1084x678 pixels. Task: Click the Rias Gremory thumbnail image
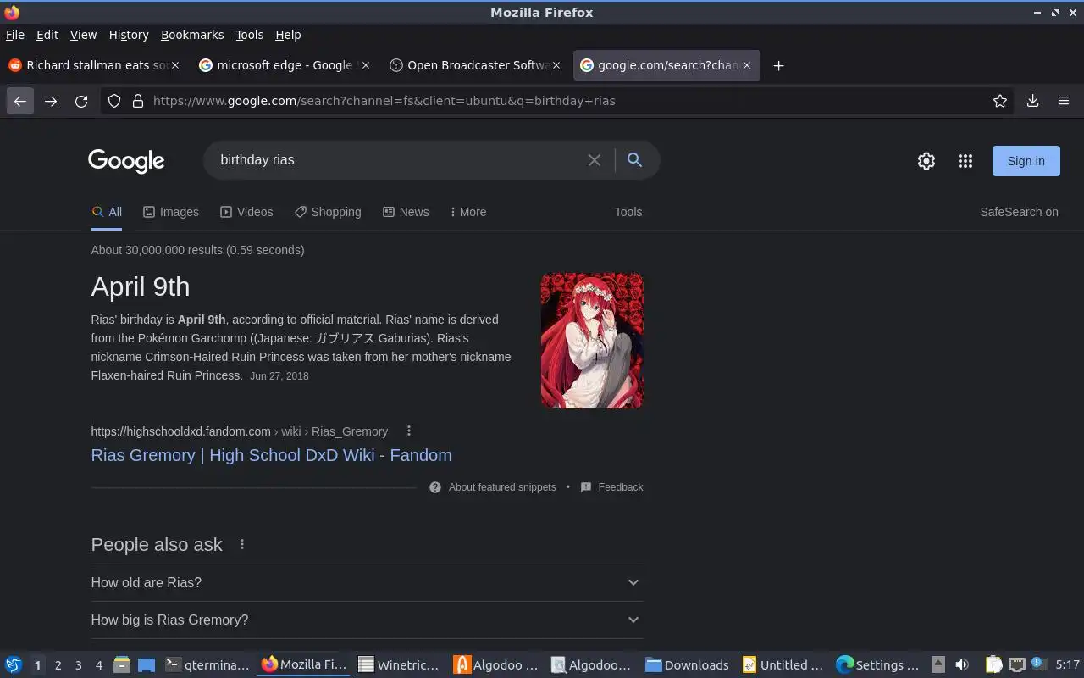click(x=592, y=341)
